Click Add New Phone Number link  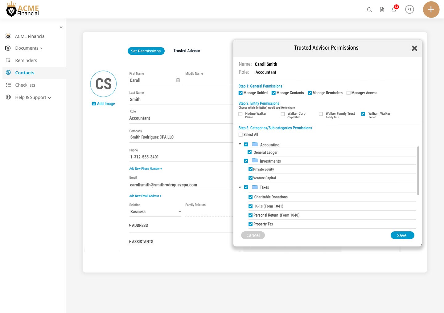(146, 169)
